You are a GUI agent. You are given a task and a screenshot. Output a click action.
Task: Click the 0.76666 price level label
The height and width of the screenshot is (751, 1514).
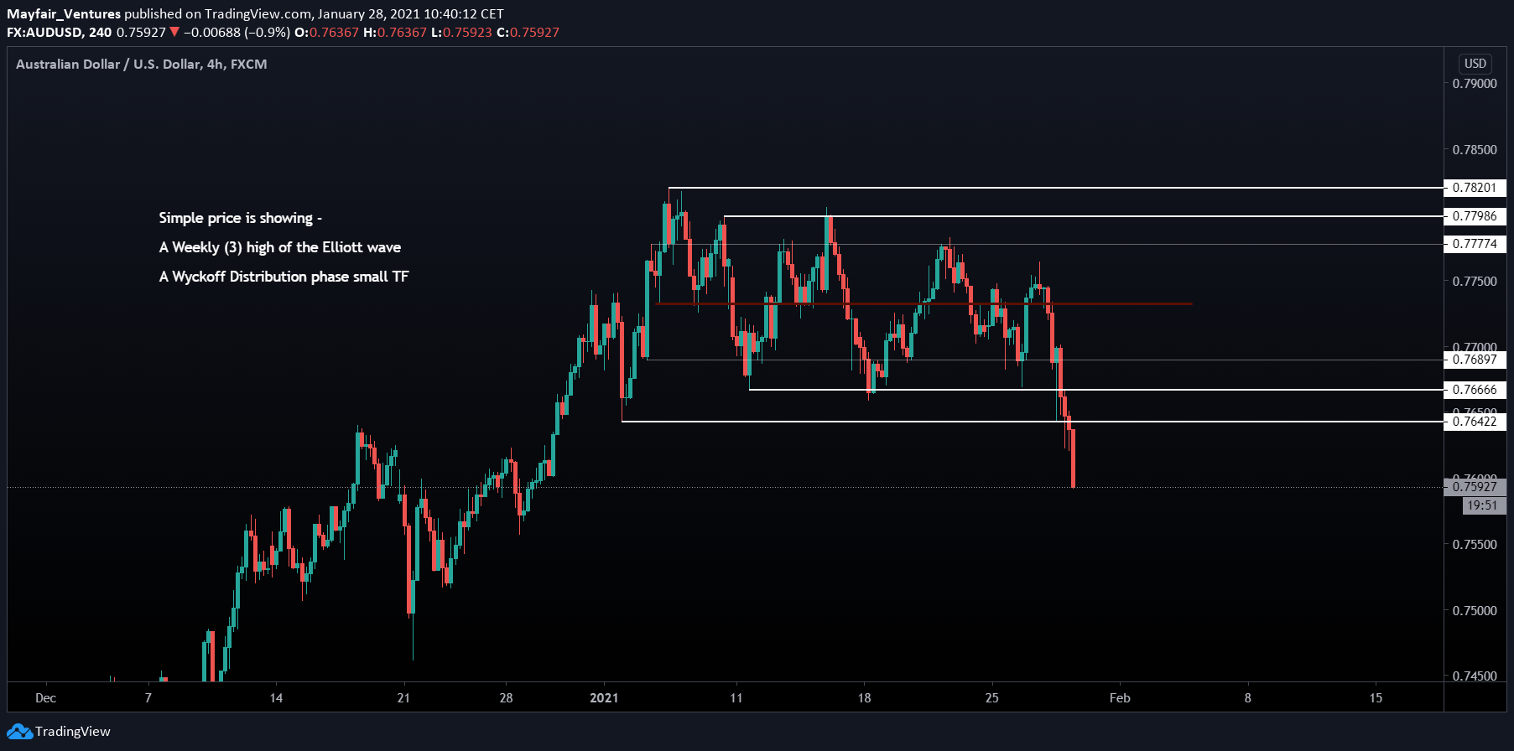[x=1475, y=390]
